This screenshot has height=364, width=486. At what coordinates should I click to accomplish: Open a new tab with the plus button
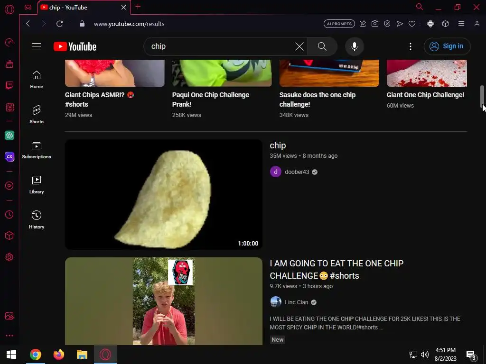(138, 7)
